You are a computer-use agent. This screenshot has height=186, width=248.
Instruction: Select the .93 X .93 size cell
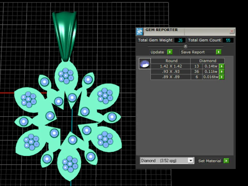click(x=171, y=71)
